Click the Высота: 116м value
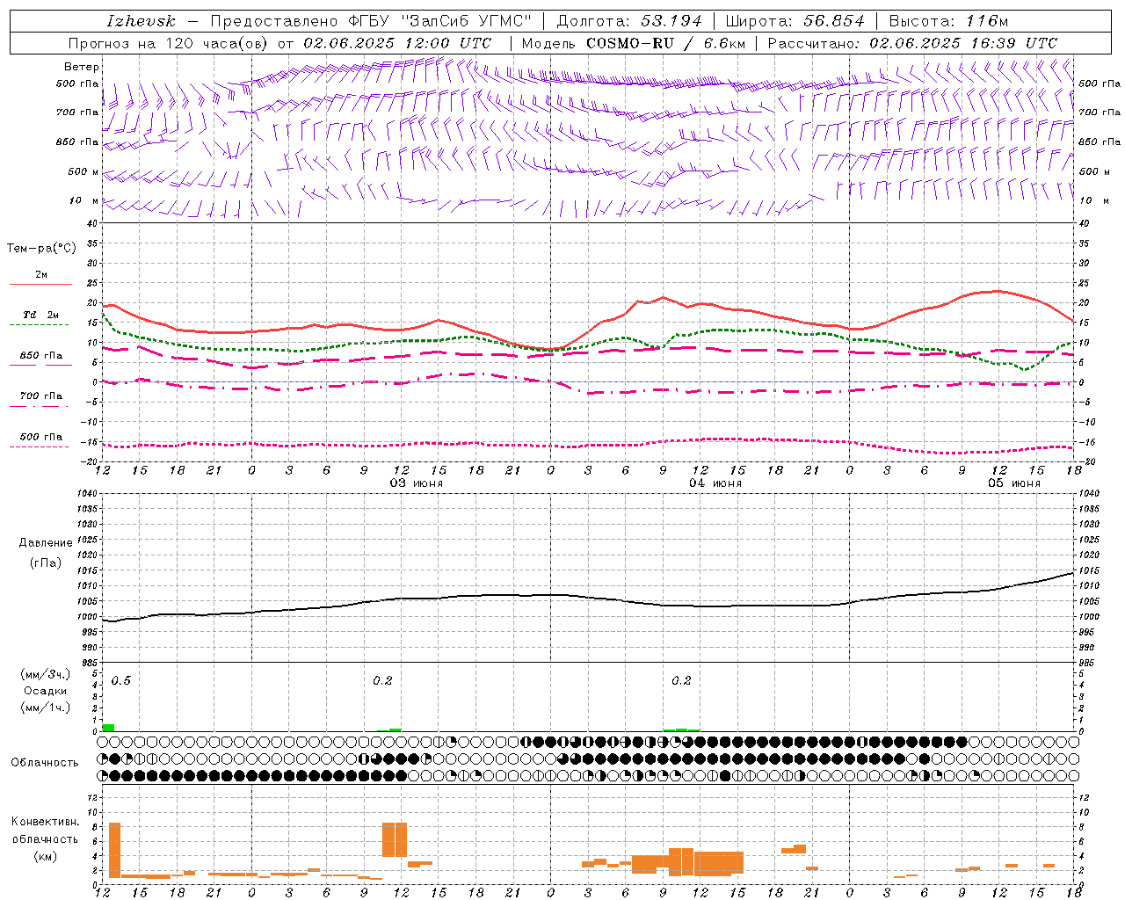The height and width of the screenshot is (900, 1125). 948,21
